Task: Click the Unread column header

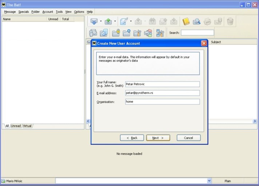Action: [x=53, y=19]
